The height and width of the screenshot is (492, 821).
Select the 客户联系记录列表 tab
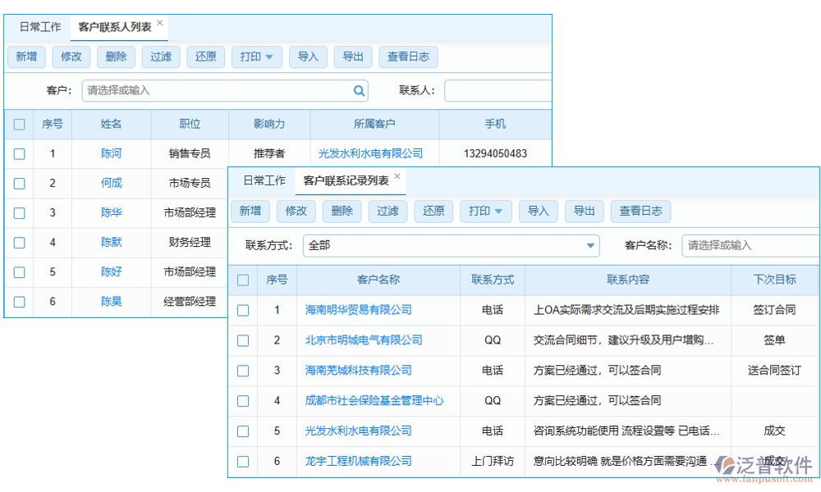(x=346, y=180)
